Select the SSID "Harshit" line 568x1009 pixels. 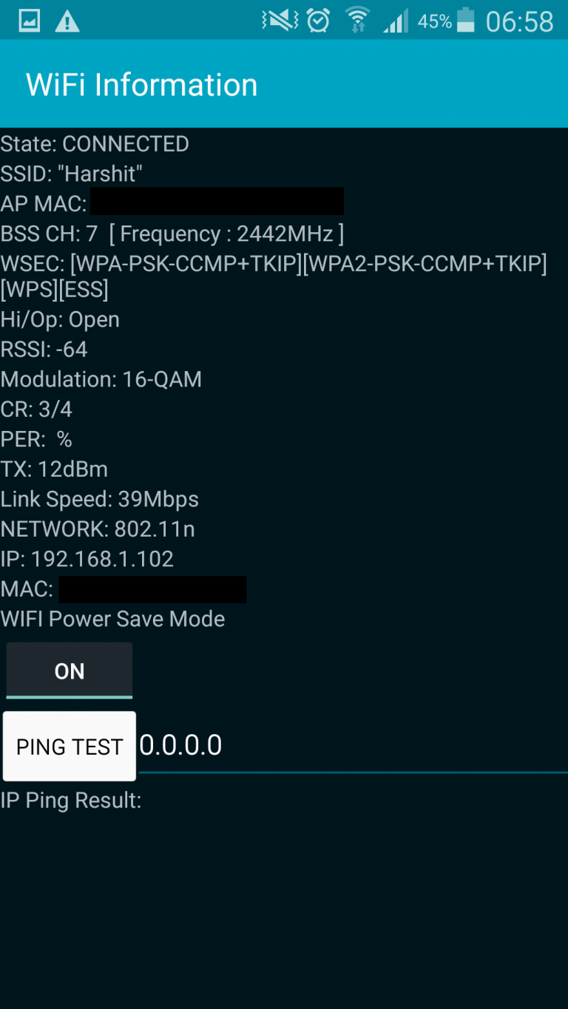click(x=72, y=174)
